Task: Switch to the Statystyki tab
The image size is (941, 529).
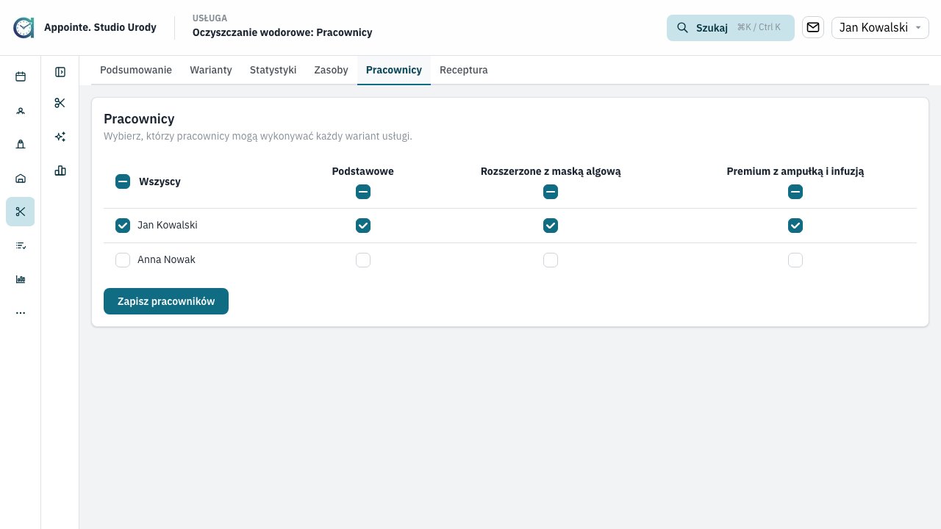Action: click(x=273, y=70)
